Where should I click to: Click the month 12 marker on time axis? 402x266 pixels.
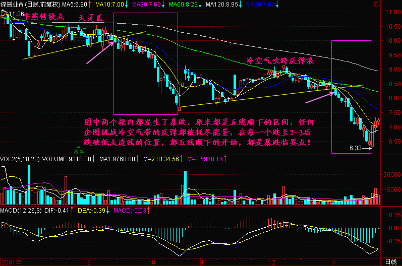[x=272, y=262]
